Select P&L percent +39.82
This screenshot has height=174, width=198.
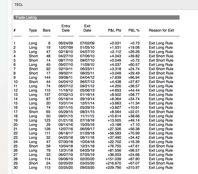[x=134, y=56]
